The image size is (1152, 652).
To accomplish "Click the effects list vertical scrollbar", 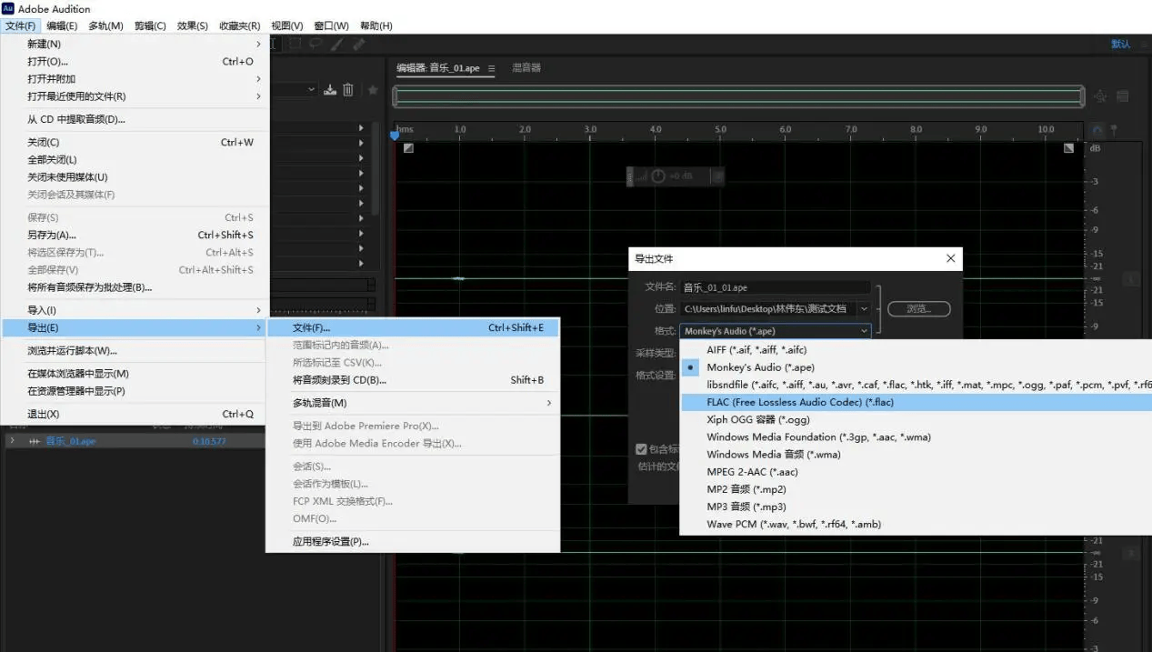I will coord(376,168).
